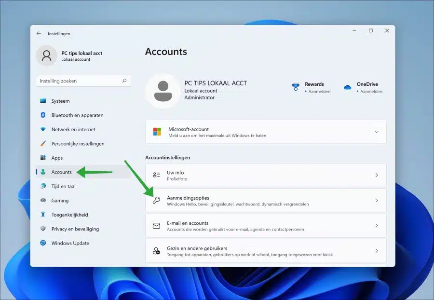This screenshot has height=300, width=434.
Task: Click the Persoonlijke instellingen brush icon
Action: coord(43,143)
